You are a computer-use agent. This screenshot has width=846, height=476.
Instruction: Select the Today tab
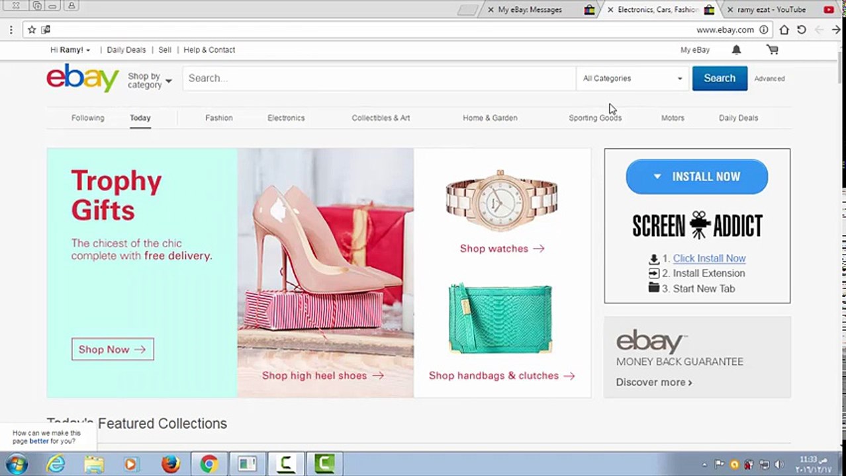click(140, 118)
